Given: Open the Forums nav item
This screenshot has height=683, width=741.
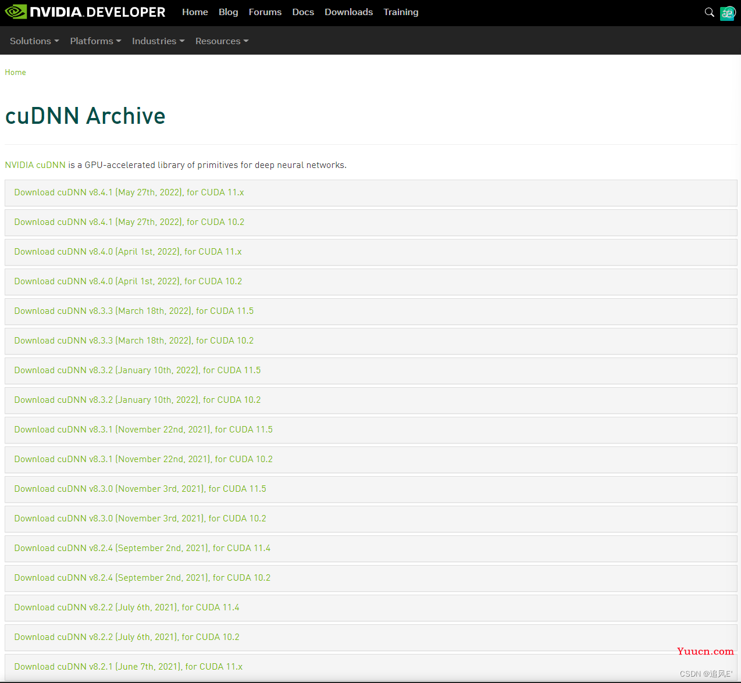Looking at the screenshot, I should click(265, 12).
